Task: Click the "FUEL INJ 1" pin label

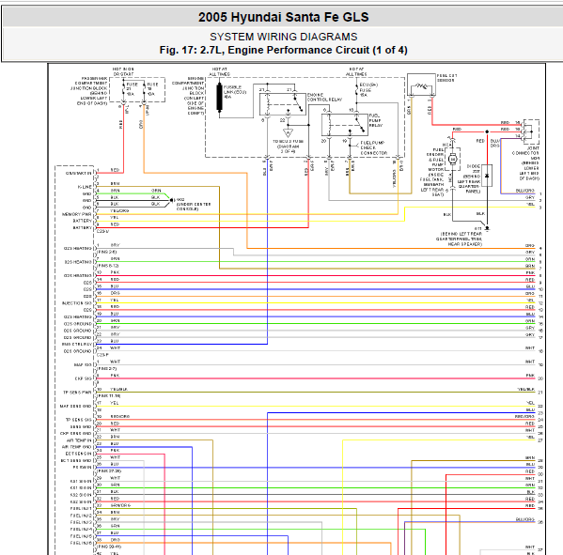Action: 81,508
